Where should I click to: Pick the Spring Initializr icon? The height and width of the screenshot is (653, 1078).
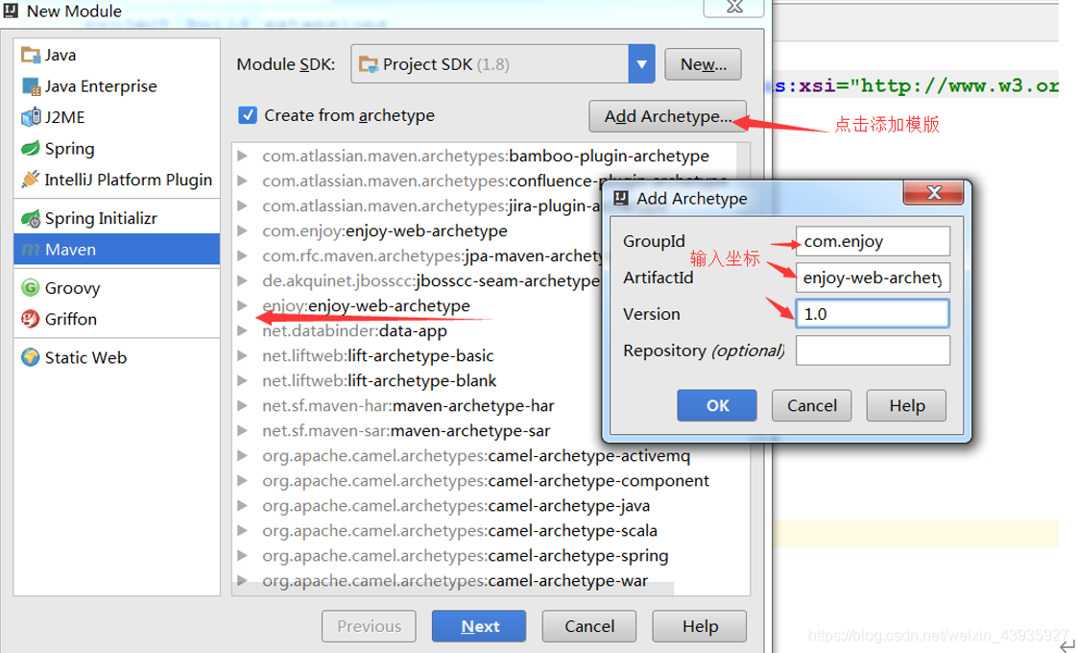(31, 219)
